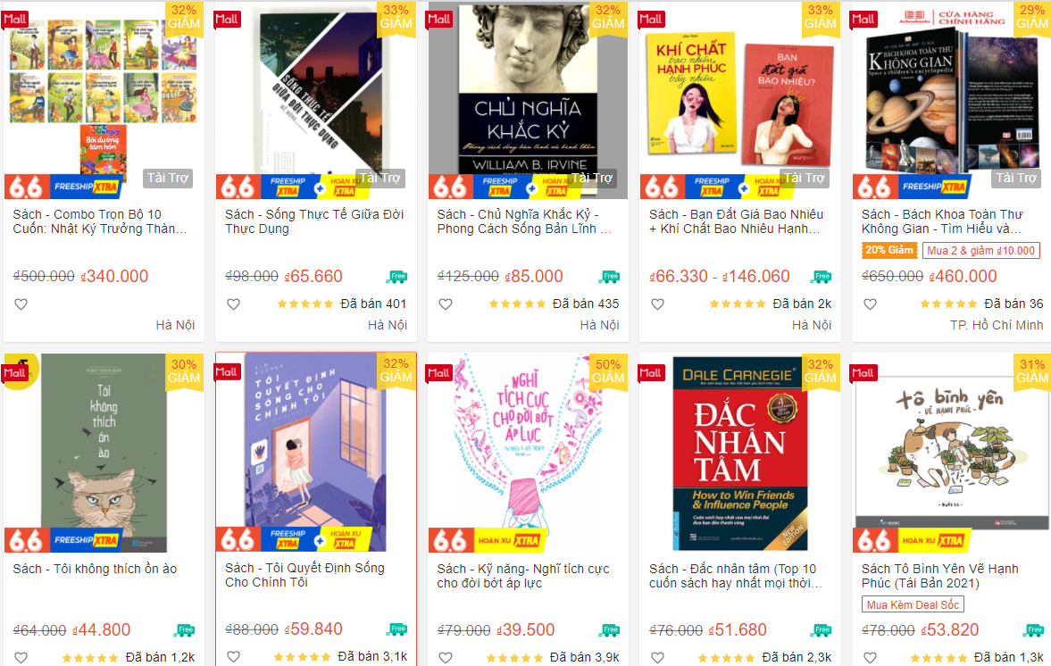Click heart icon for Bách Khoa Toàn Thư
1051x666 pixels.
coord(870,304)
